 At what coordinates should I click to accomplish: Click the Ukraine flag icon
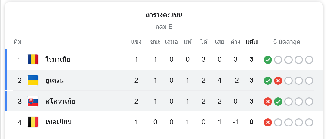click(33, 80)
